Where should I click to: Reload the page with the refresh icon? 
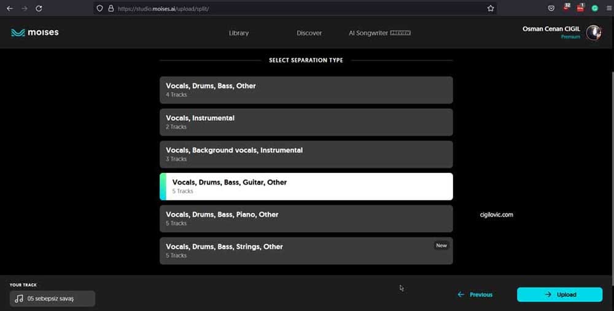(x=39, y=8)
